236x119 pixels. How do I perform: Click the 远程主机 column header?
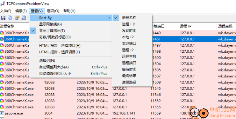coord(226,26)
